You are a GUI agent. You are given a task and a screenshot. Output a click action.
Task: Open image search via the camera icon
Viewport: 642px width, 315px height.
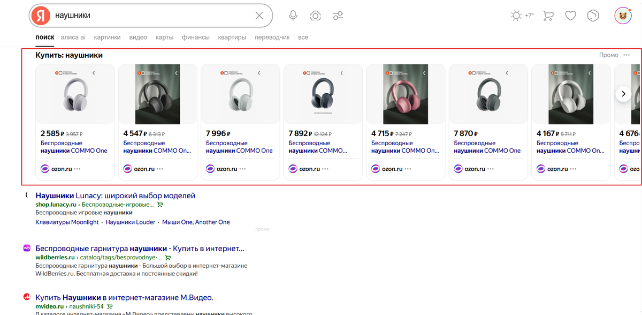[316, 16]
